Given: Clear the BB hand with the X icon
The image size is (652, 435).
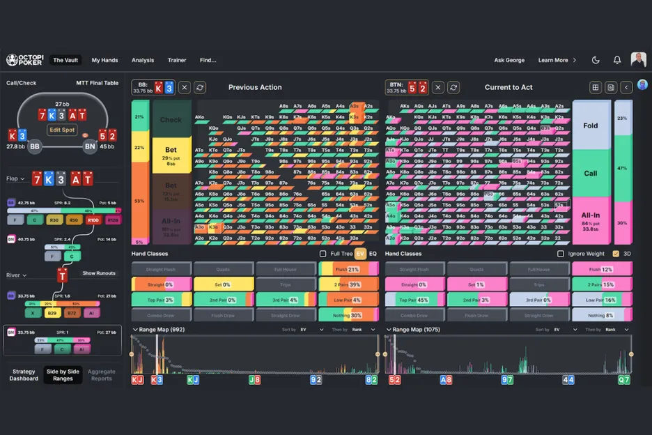Looking at the screenshot, I should tap(185, 87).
